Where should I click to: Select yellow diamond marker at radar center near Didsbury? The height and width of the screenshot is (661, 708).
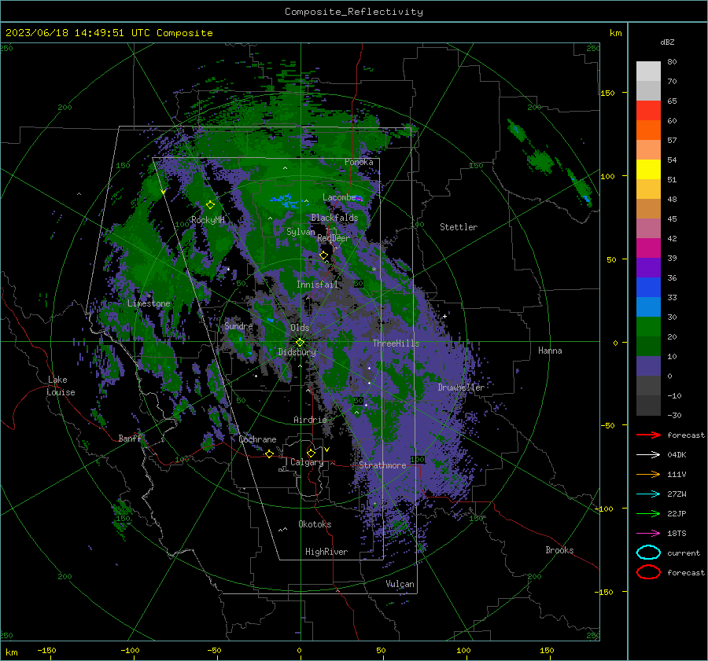click(300, 343)
